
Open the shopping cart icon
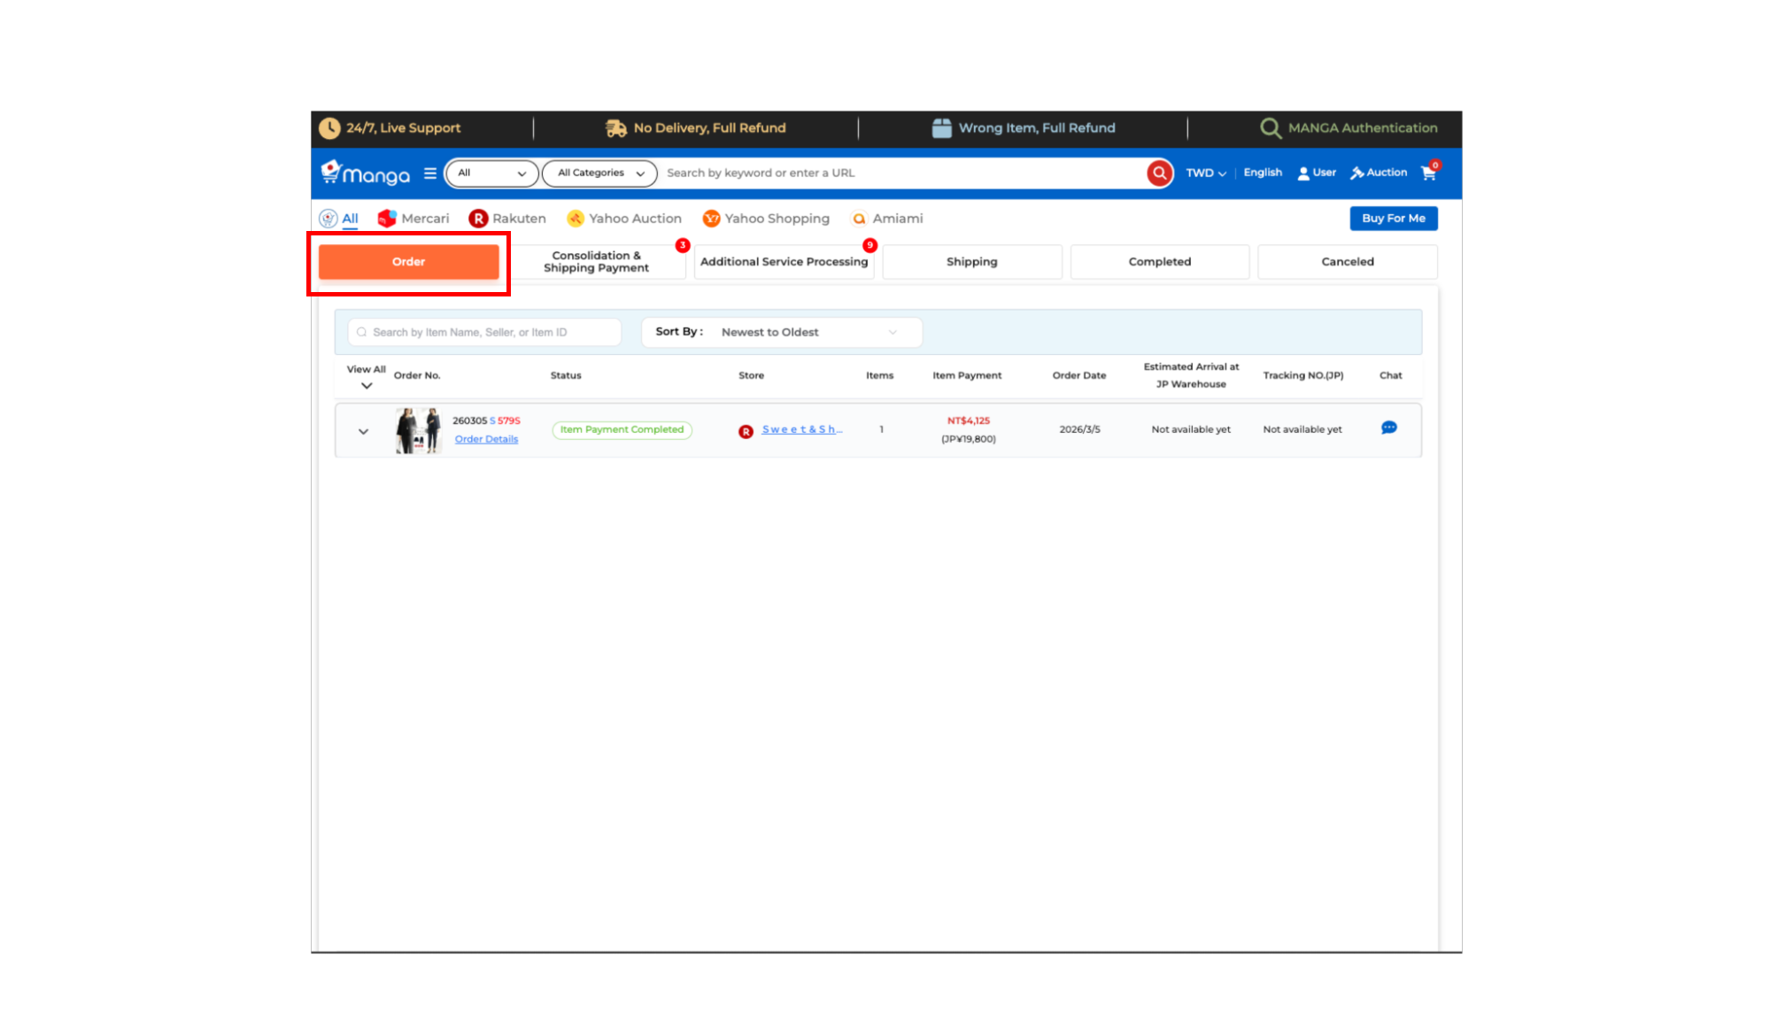(1428, 173)
